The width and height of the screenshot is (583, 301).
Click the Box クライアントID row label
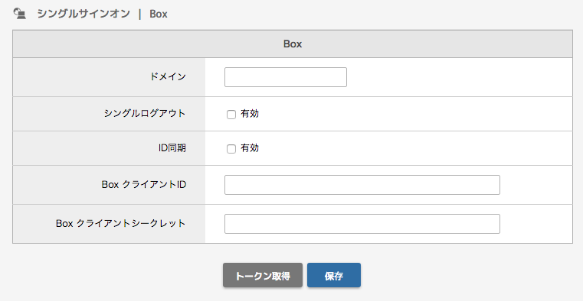coord(144,184)
